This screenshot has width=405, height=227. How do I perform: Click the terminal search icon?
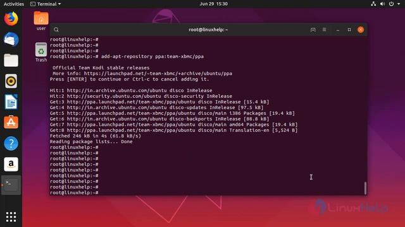[56, 30]
